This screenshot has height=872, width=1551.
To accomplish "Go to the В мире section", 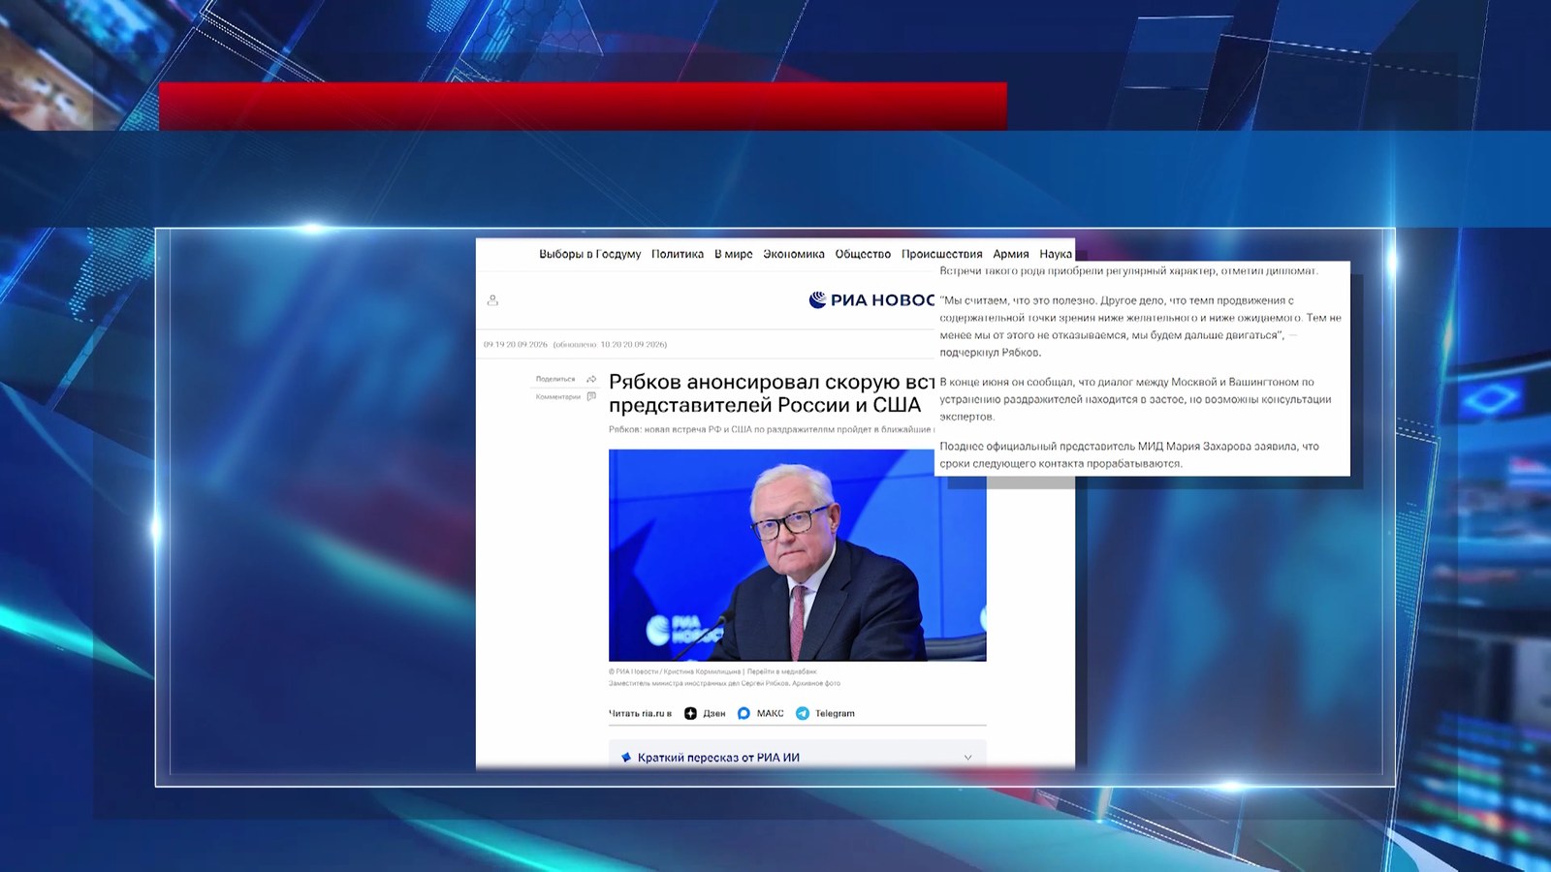I will coord(734,254).
